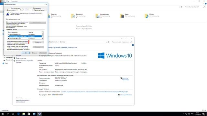Open the license agreement terms link
Viewport: 207px width, 116px height.
94,92
